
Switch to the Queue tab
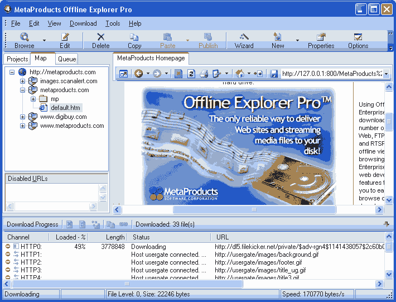pyautogui.click(x=67, y=59)
